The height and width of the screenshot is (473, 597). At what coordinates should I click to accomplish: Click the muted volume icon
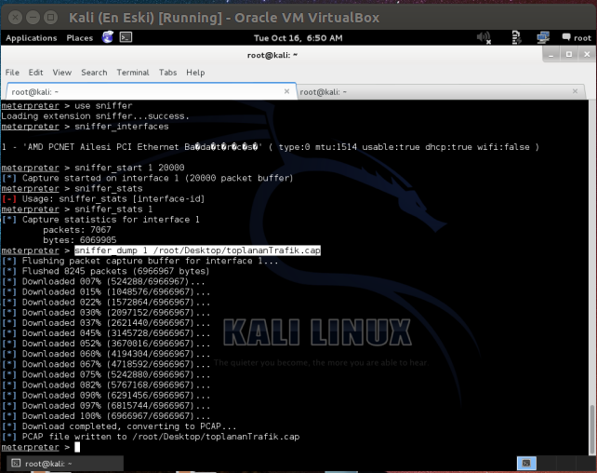(484, 38)
